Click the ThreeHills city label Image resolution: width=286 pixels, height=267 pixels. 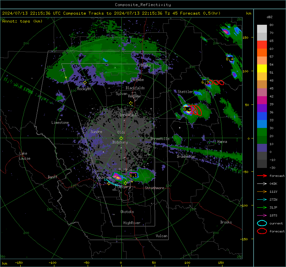click(x=160, y=139)
